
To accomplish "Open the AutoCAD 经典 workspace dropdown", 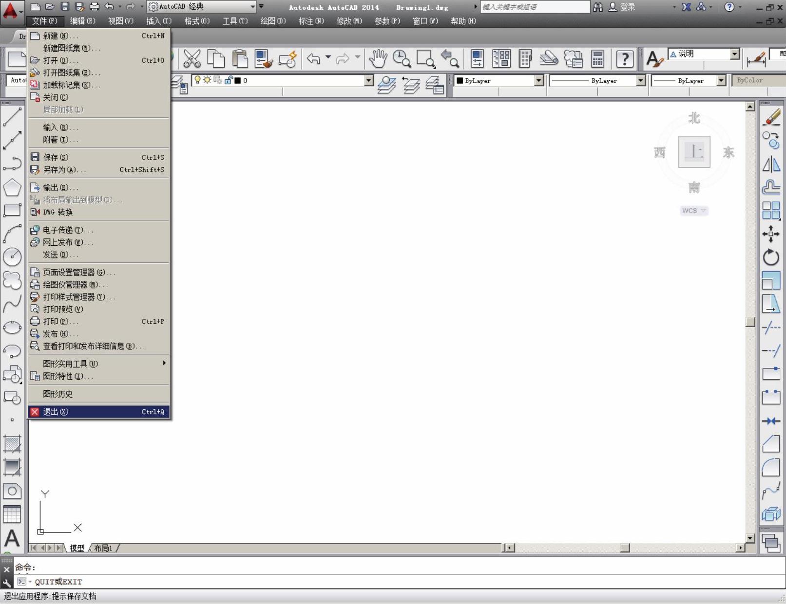I will point(252,7).
